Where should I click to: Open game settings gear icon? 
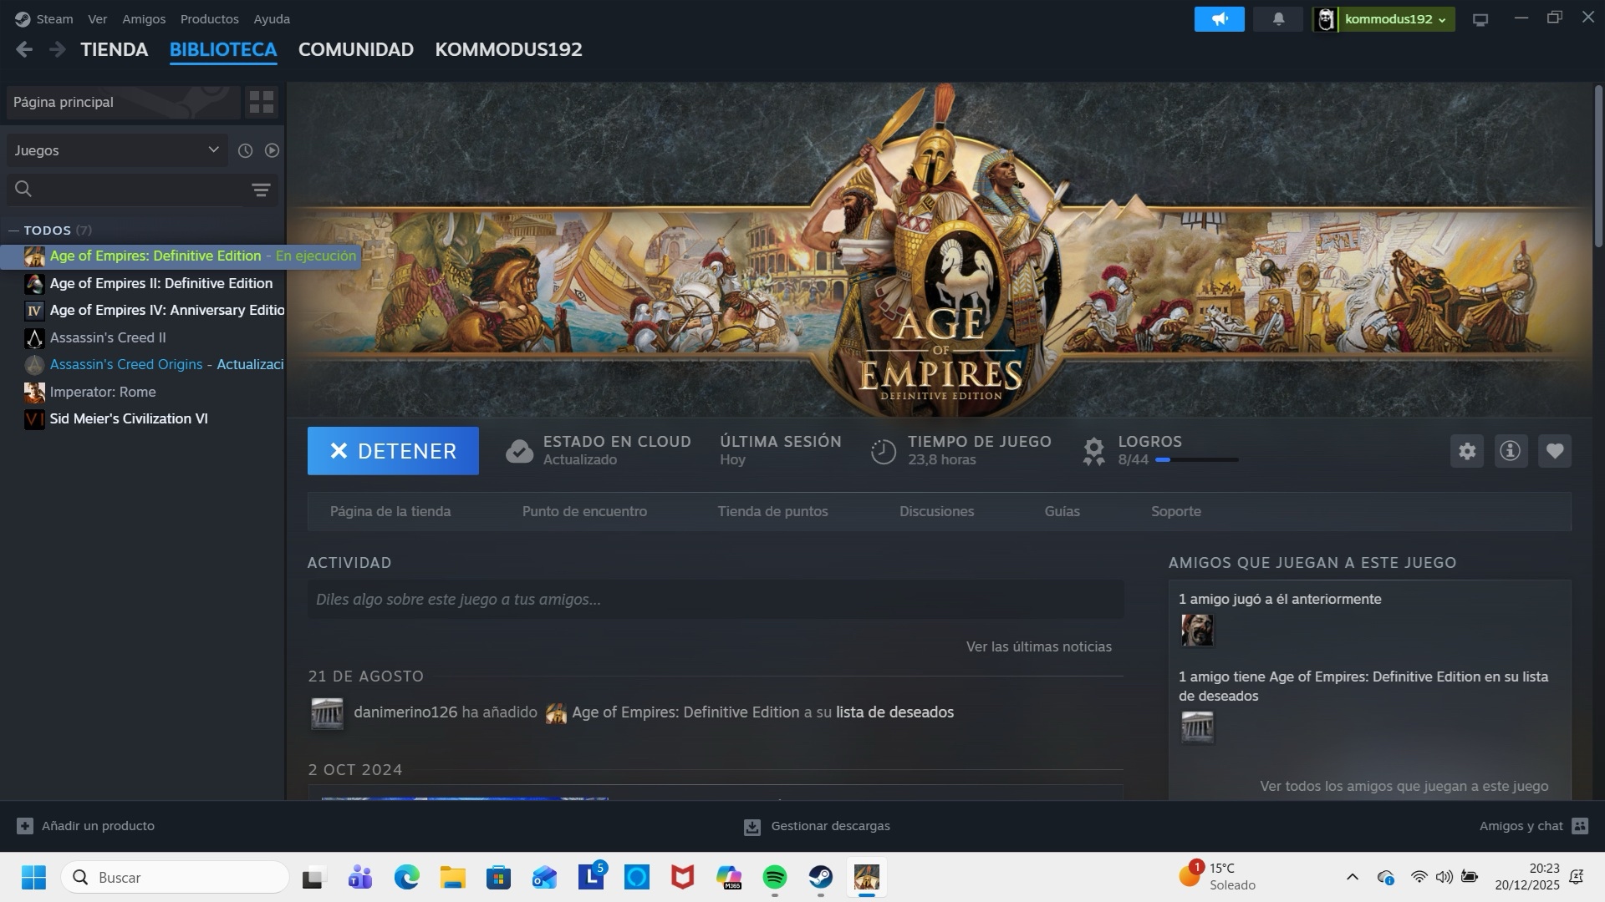[1467, 451]
